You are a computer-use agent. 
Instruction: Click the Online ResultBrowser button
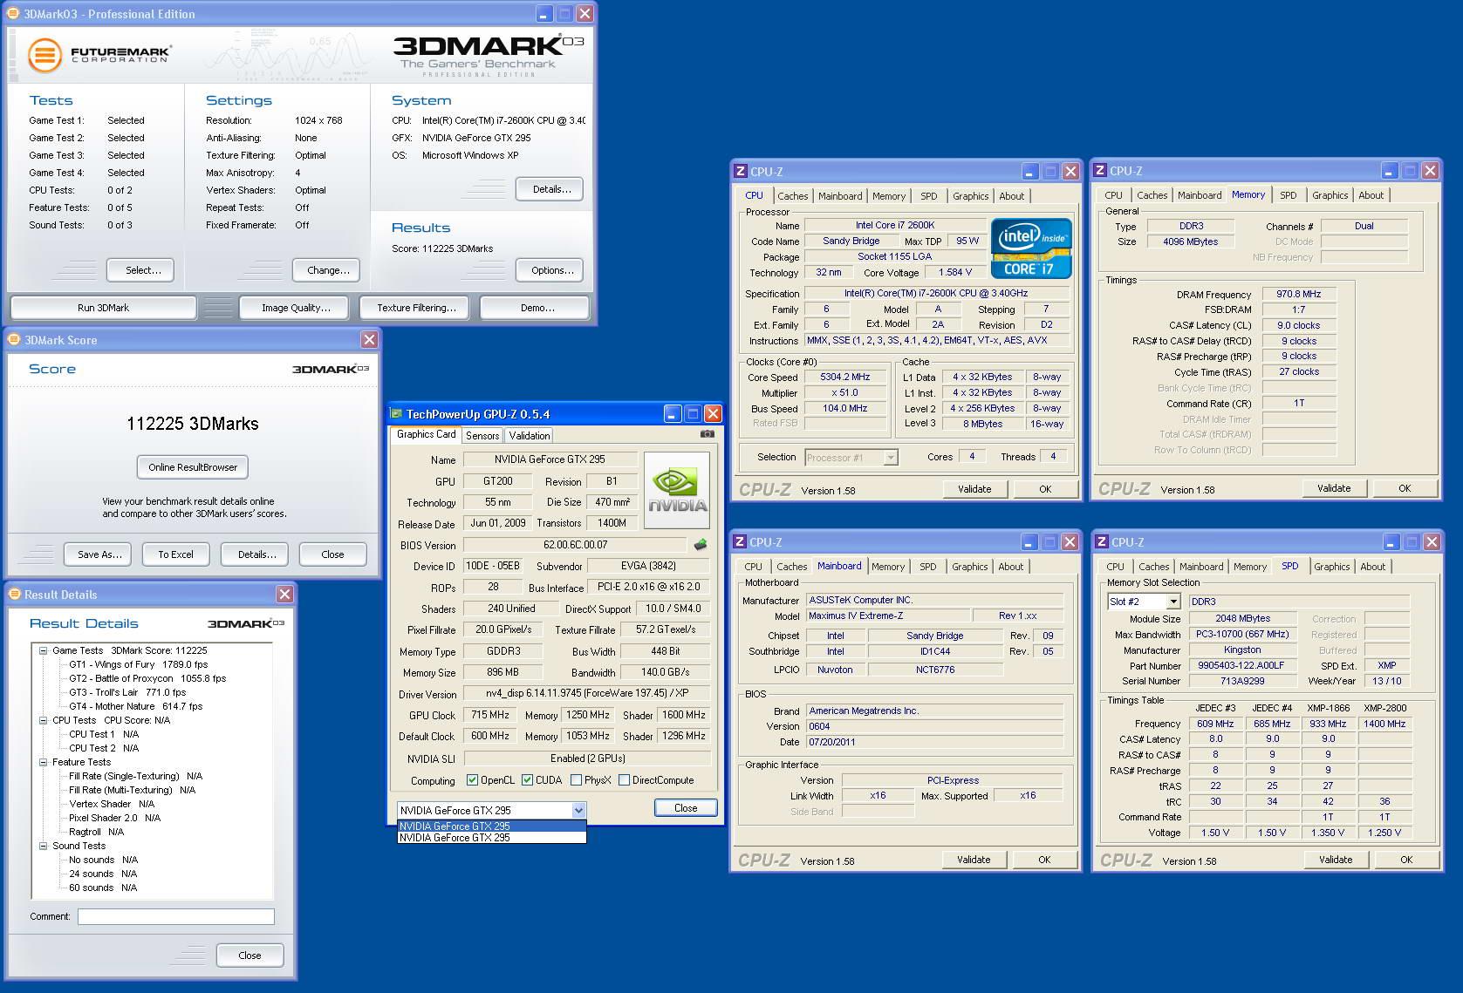pos(193,467)
